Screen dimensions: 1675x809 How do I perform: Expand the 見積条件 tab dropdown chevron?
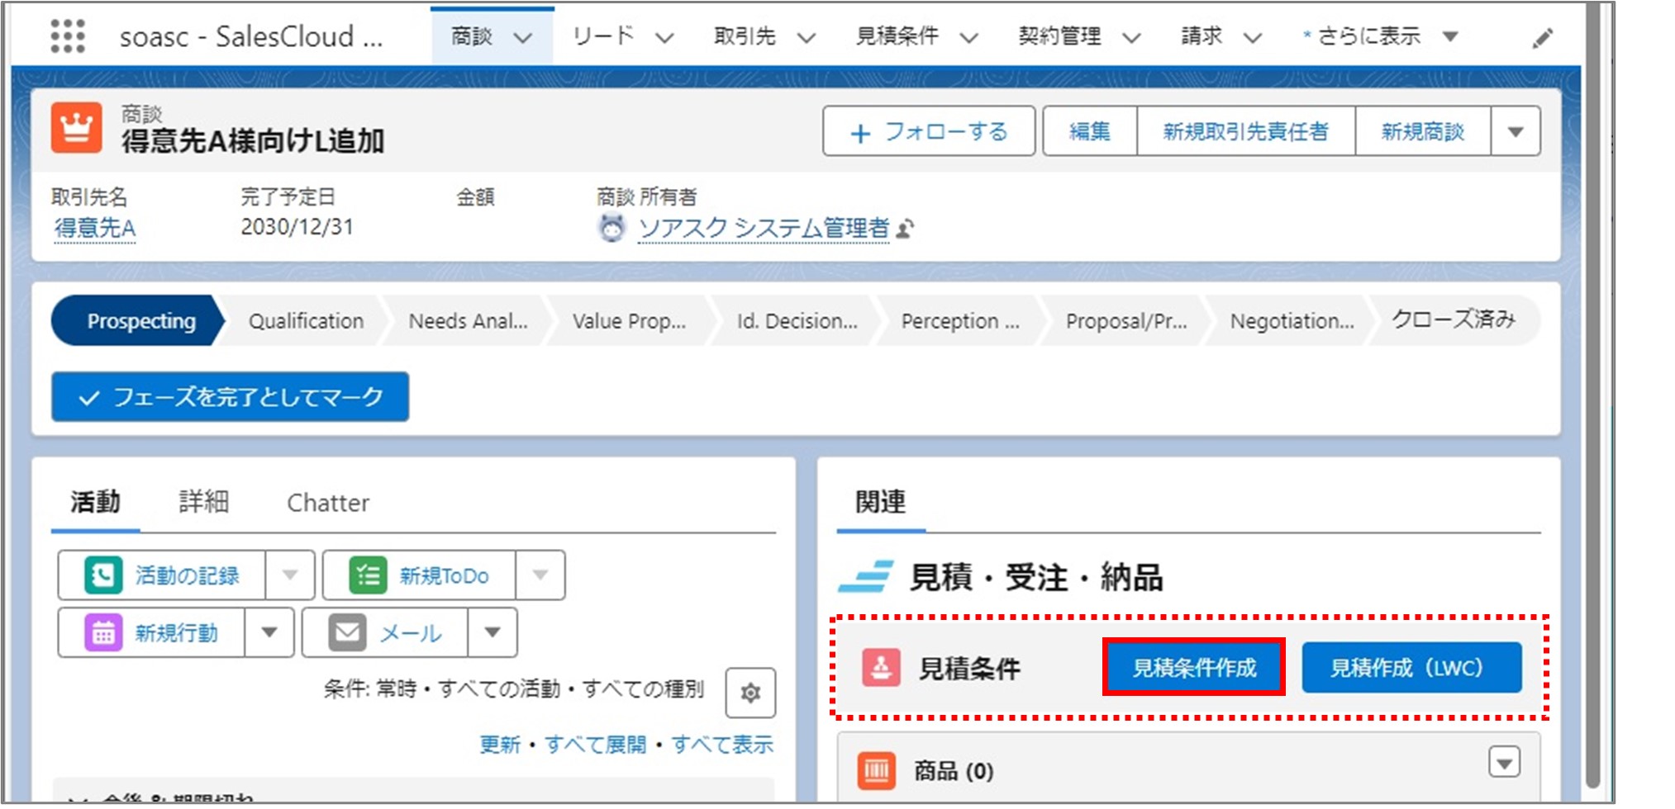(969, 38)
